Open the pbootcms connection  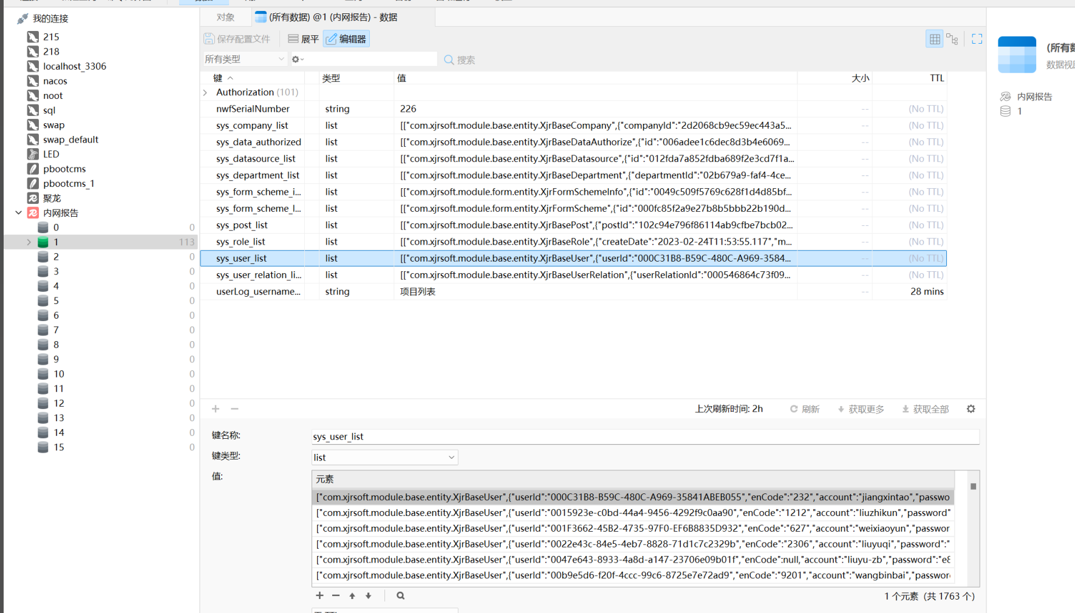(x=64, y=169)
